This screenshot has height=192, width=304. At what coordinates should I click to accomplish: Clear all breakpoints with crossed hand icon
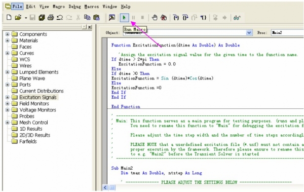(x=164, y=18)
